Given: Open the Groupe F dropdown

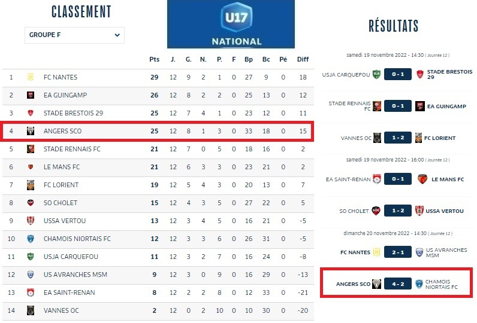Looking at the screenshot, I should point(74,35).
